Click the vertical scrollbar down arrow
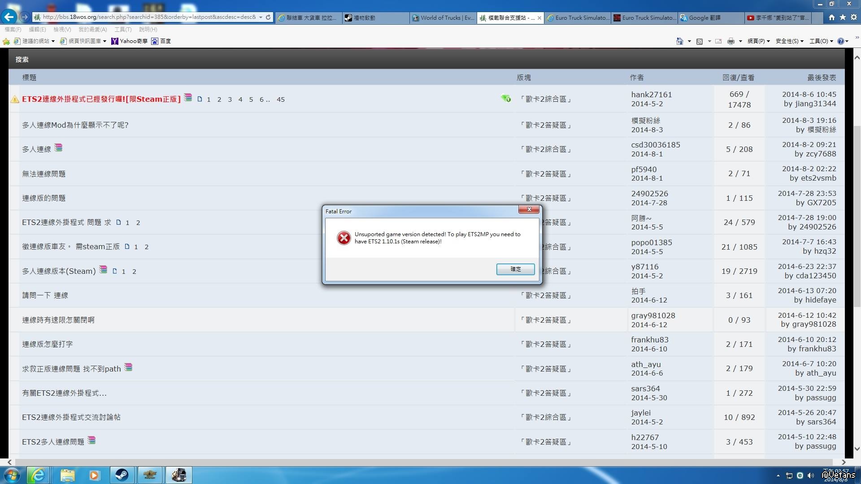This screenshot has height=484, width=861. 857,449
